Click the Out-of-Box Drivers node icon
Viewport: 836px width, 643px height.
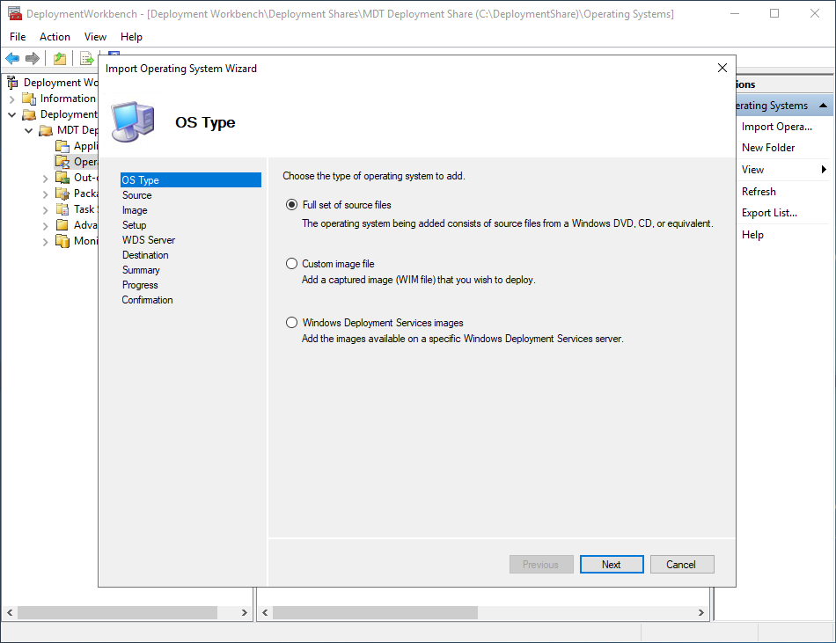pyautogui.click(x=62, y=178)
